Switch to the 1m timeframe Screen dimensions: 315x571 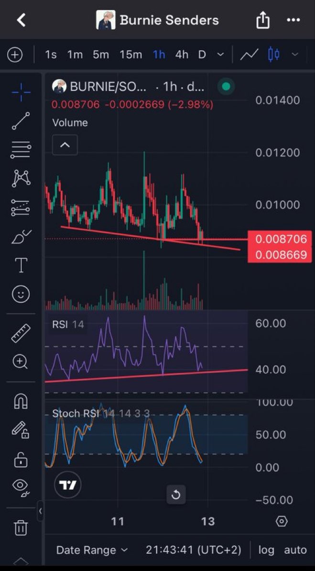point(75,55)
